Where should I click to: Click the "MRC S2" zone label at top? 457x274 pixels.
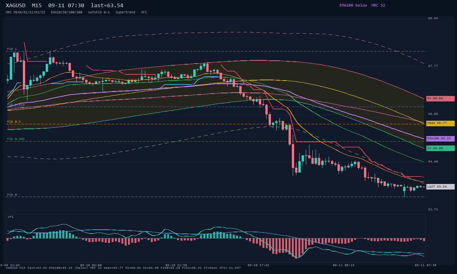[x=378, y=5]
